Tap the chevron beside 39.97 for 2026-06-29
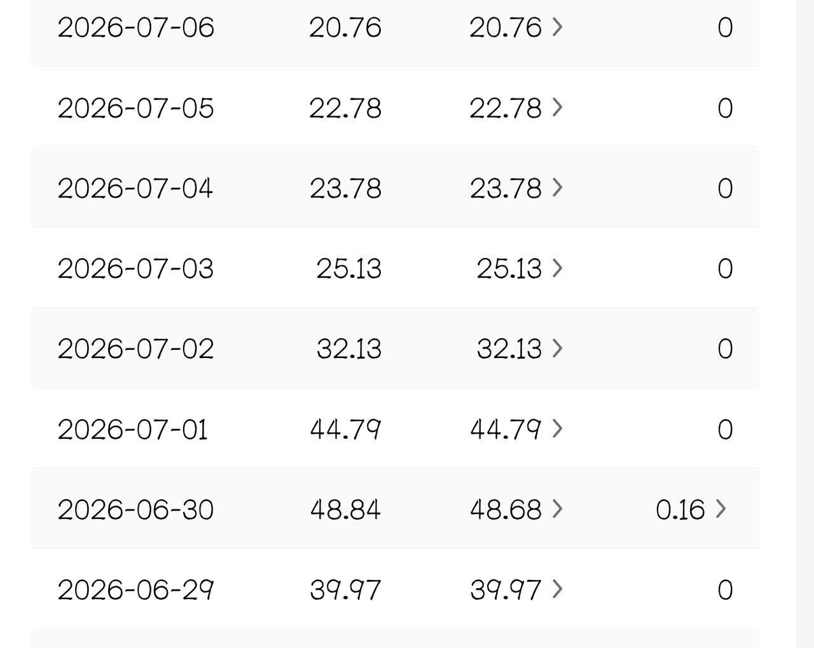Viewport: 814px width, 648px height. point(557,589)
